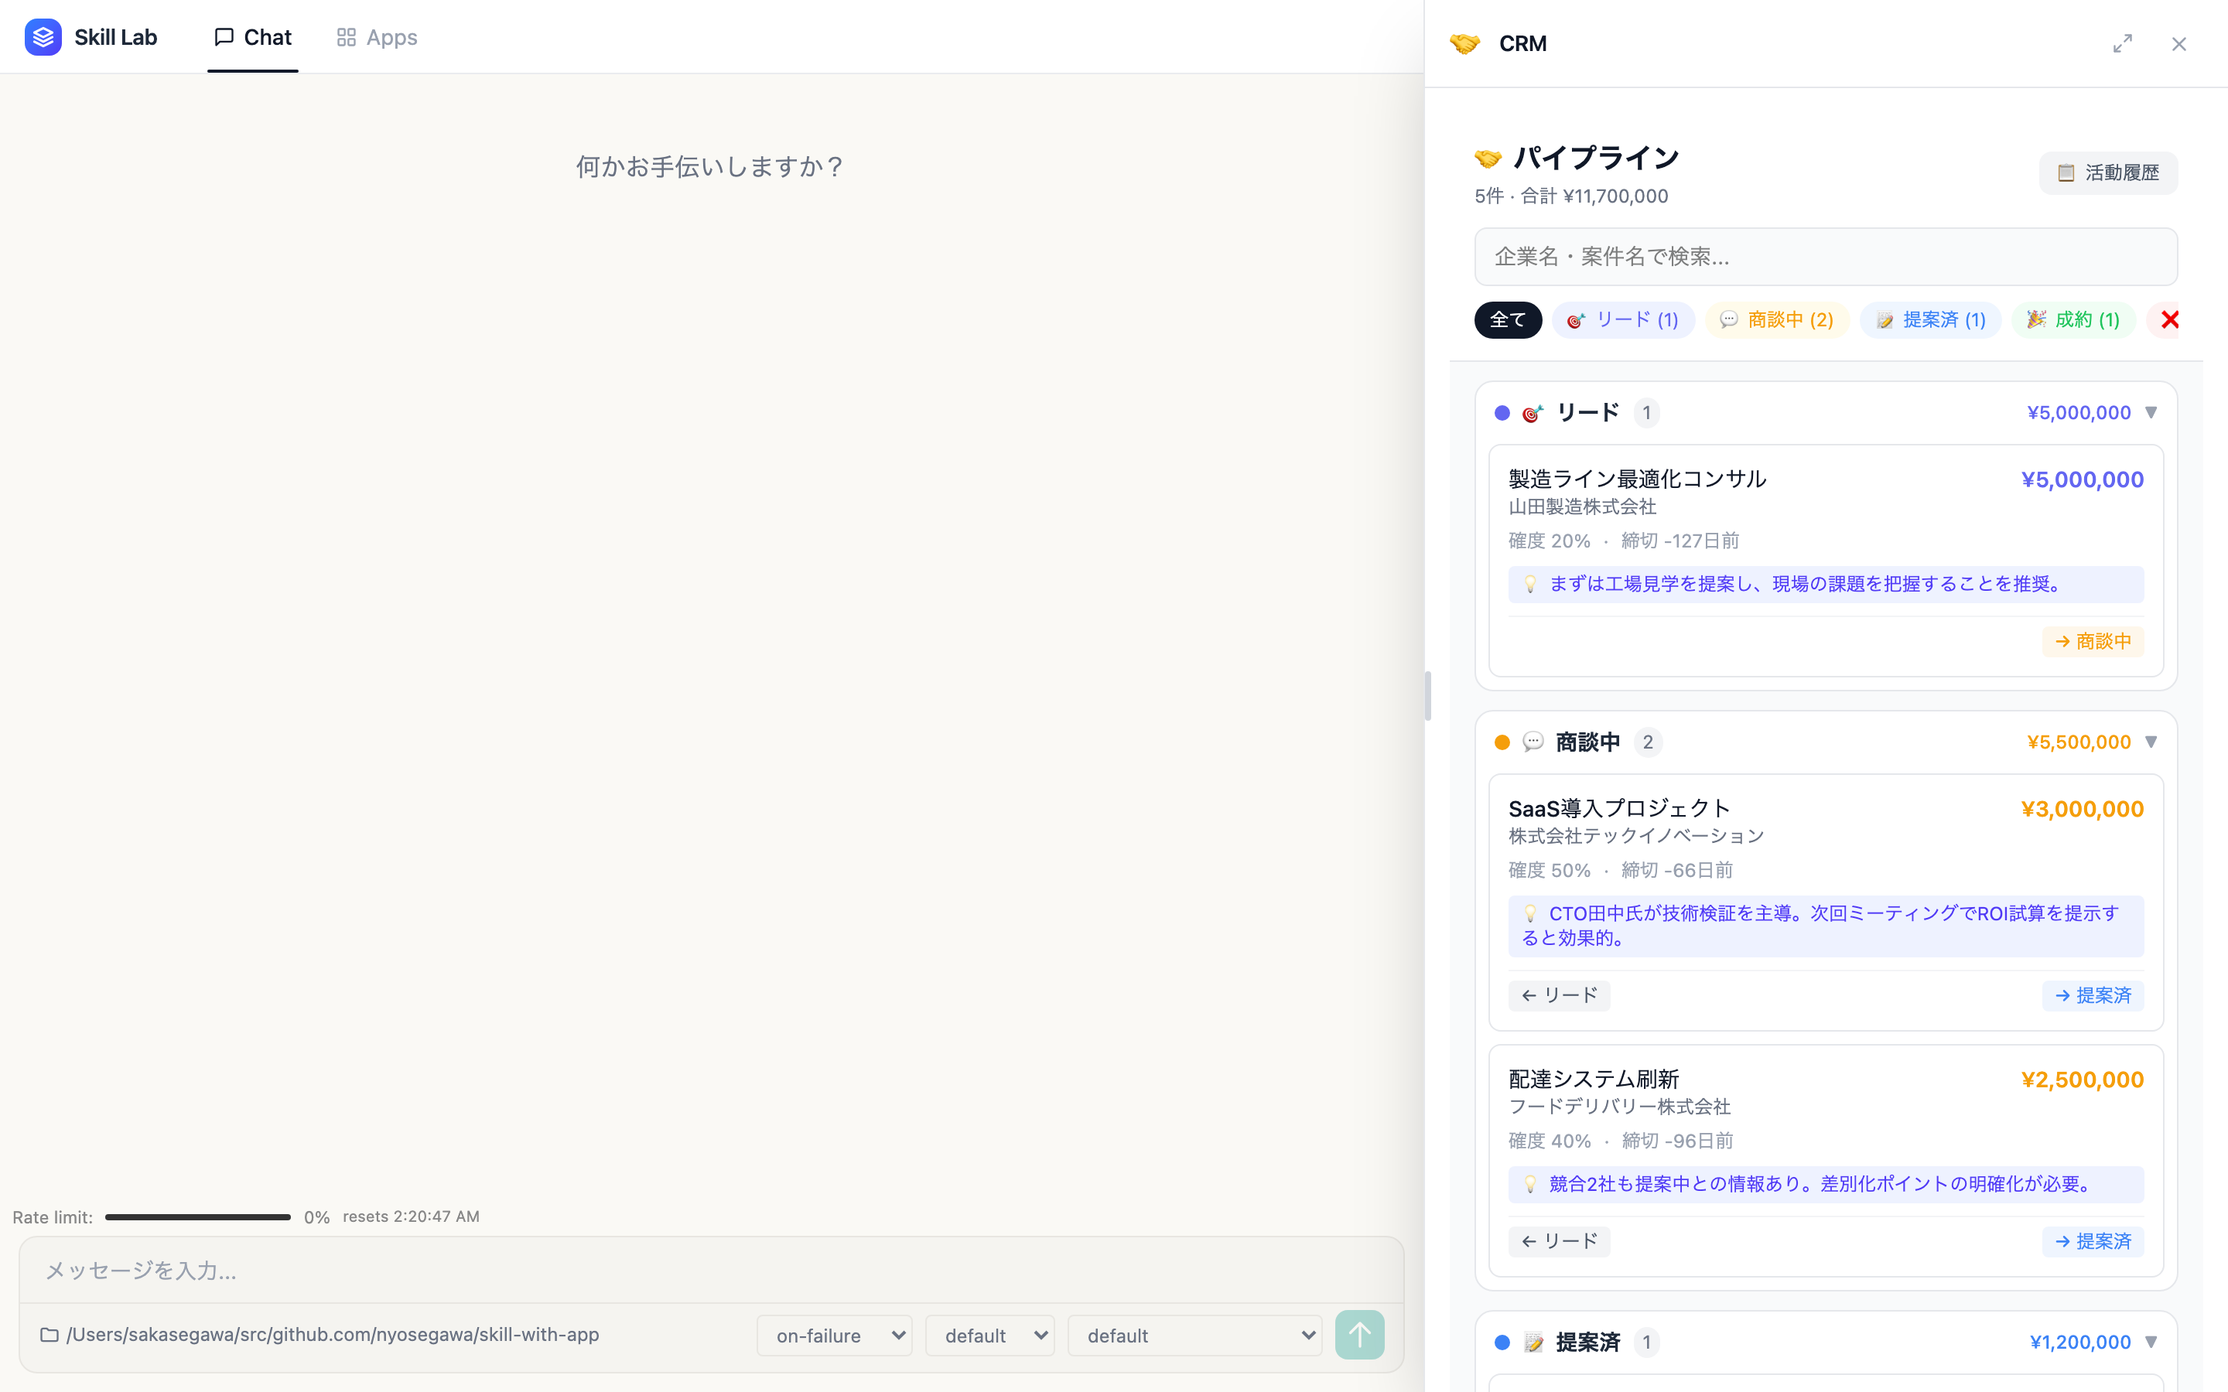Screen dimensions: 2228x1392
Task: Toggle the 成約 (1) filter chip
Action: click(x=2073, y=319)
